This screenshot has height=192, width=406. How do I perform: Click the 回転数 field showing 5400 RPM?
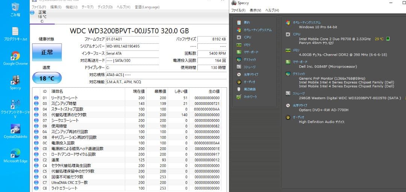click(x=212, y=53)
